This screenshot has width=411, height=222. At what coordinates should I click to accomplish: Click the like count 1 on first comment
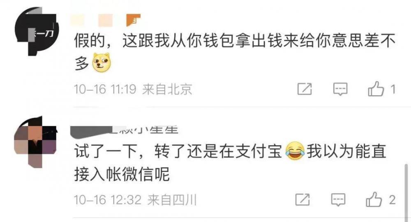coord(393,89)
